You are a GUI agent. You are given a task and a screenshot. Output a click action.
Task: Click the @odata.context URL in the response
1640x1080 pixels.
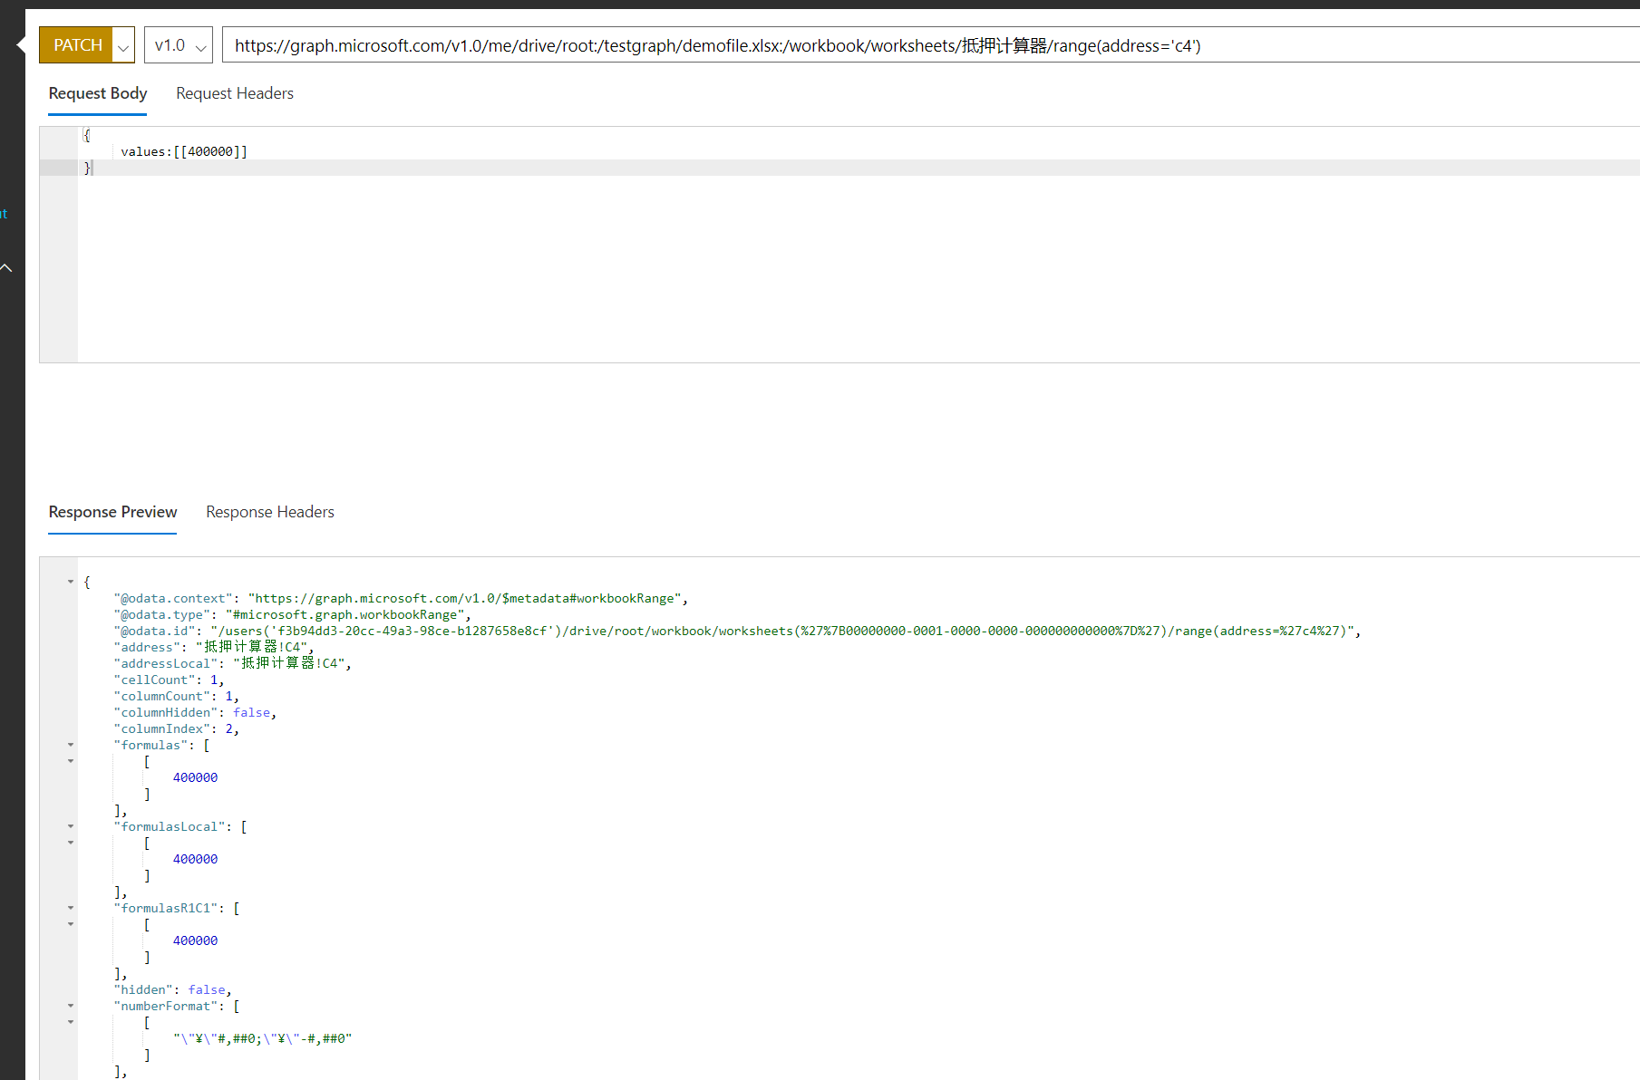click(464, 598)
